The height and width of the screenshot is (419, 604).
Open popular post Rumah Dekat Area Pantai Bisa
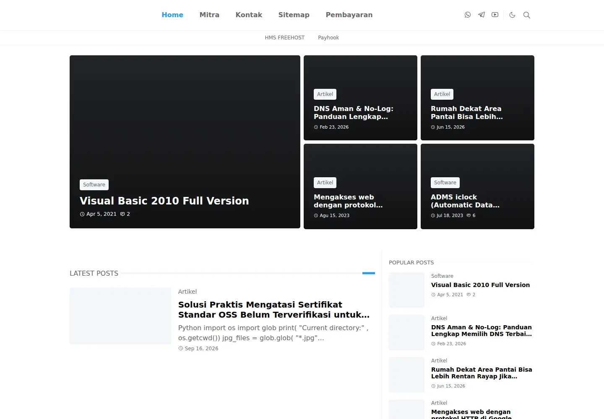[x=482, y=373]
